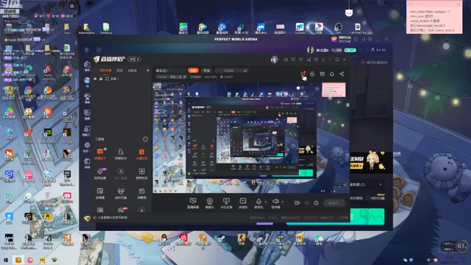Open the trophy icon in left sidebar
Screen dimensions: 471x265
(x=87, y=98)
